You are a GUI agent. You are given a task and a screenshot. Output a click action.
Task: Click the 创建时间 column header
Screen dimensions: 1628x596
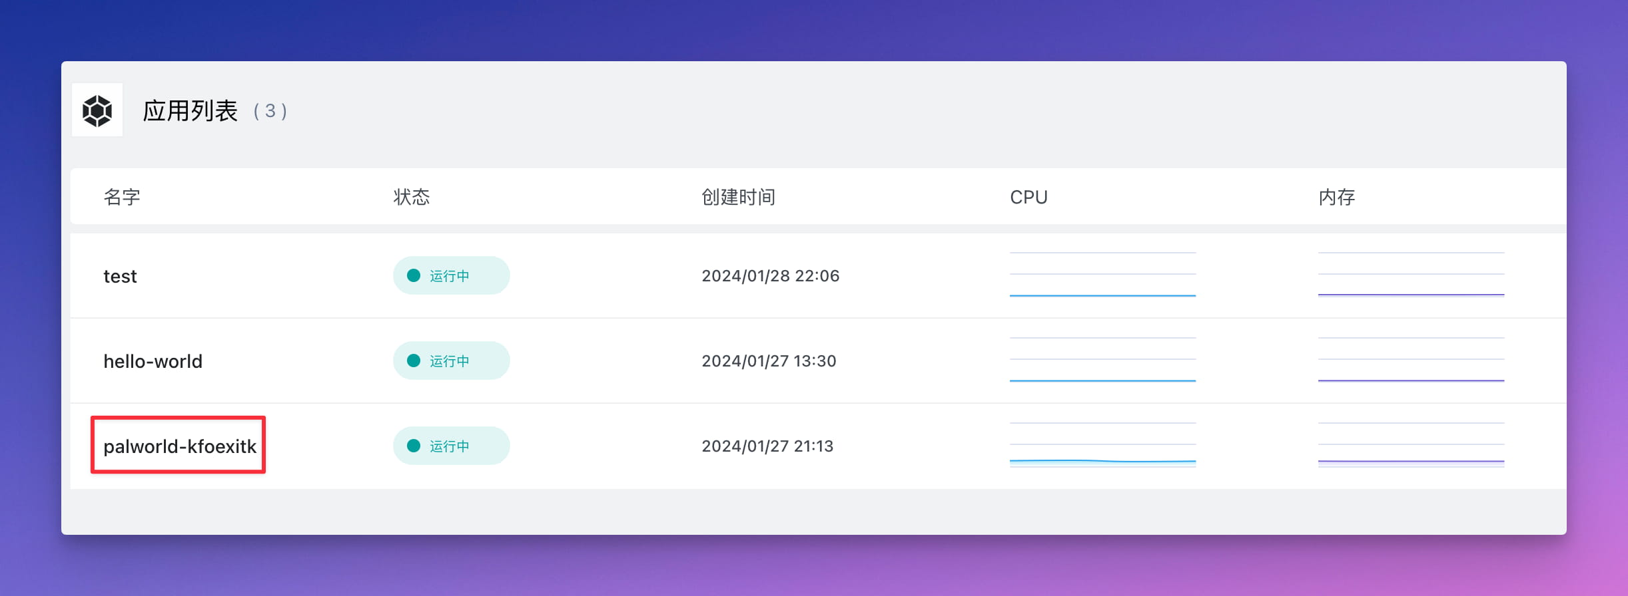(x=738, y=197)
